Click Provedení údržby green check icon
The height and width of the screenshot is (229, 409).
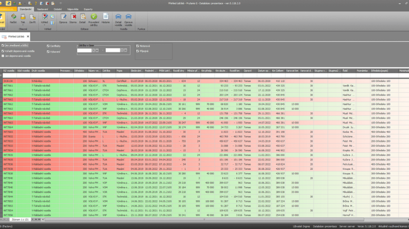[94, 17]
